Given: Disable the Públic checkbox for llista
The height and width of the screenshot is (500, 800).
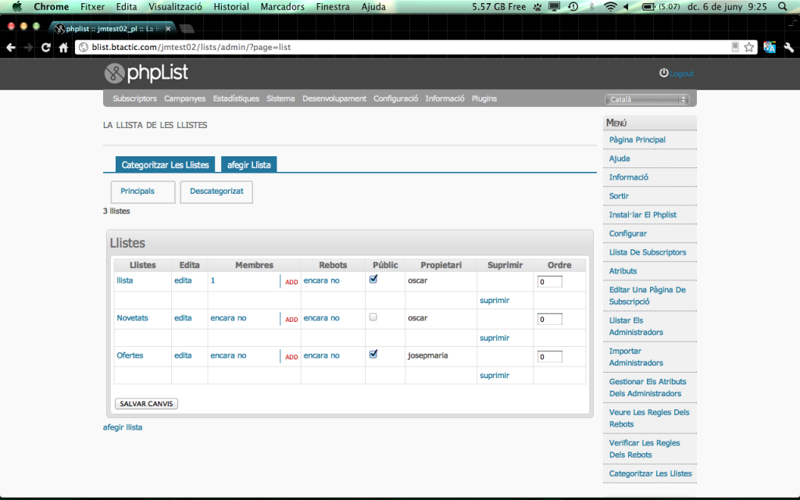Looking at the screenshot, I should tap(373, 280).
